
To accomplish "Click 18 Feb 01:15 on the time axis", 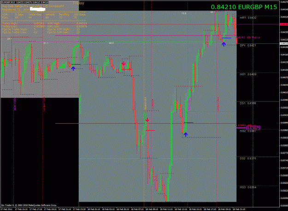I will (94, 209).
